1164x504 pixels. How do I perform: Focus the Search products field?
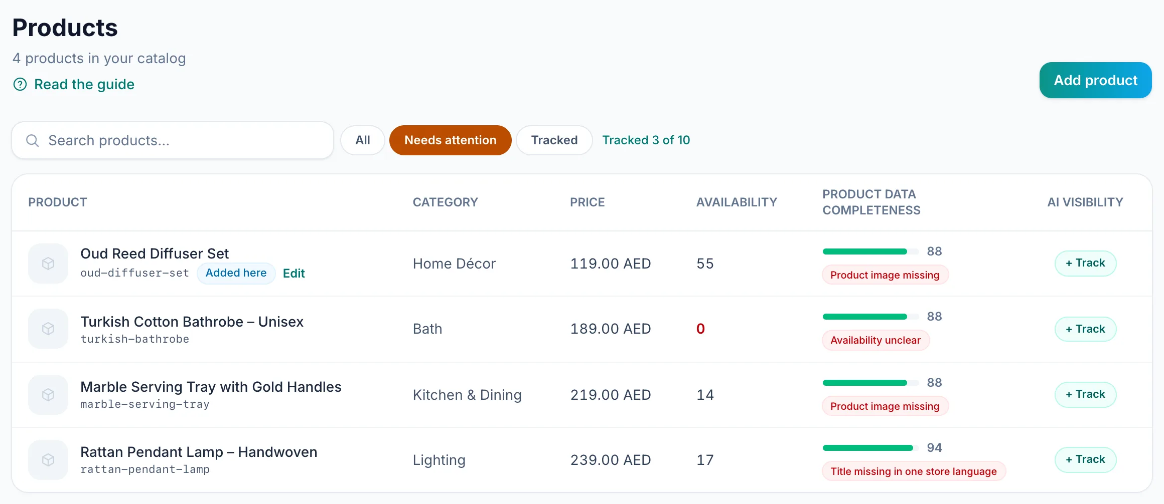pos(173,140)
